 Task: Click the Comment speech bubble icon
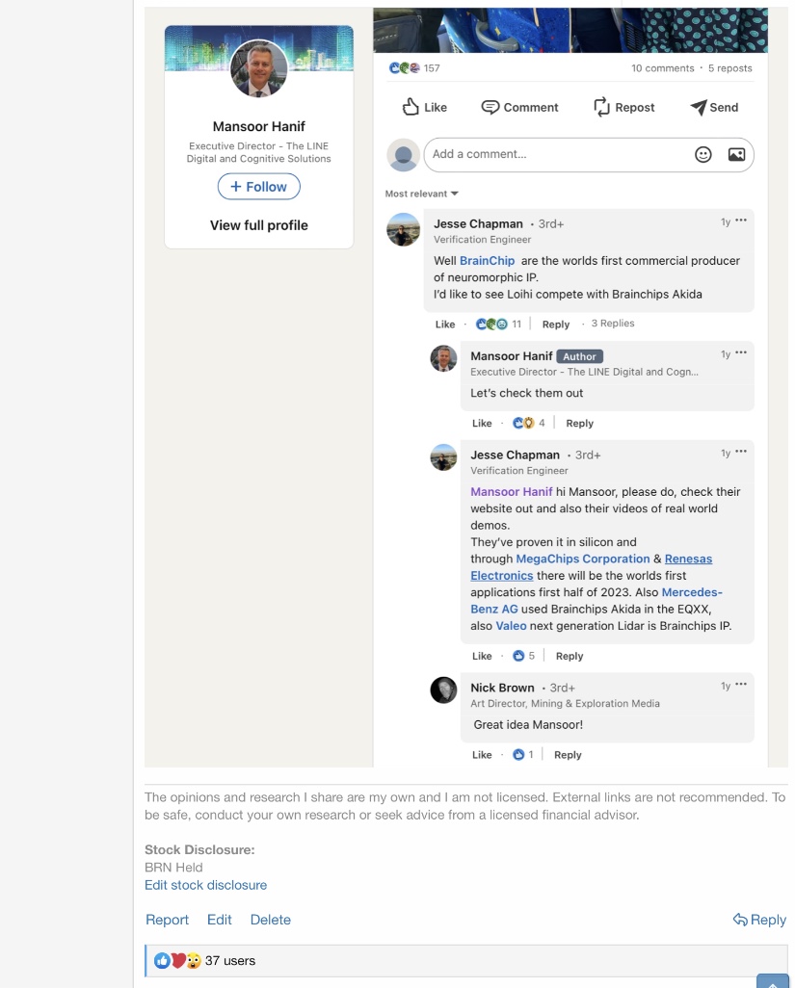(x=490, y=107)
